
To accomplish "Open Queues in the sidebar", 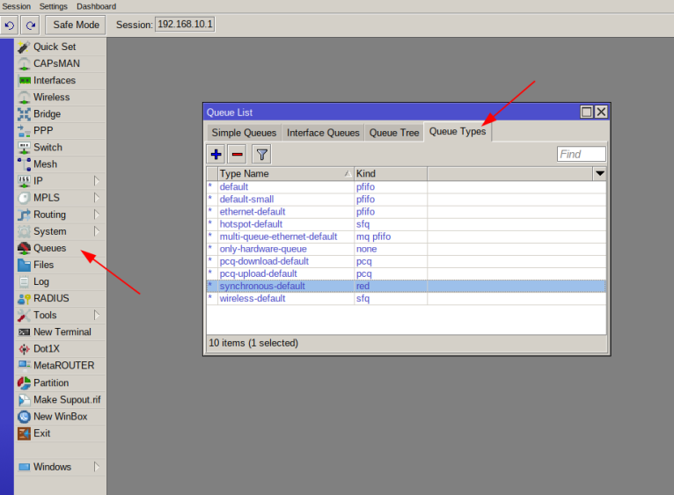I will (x=49, y=248).
